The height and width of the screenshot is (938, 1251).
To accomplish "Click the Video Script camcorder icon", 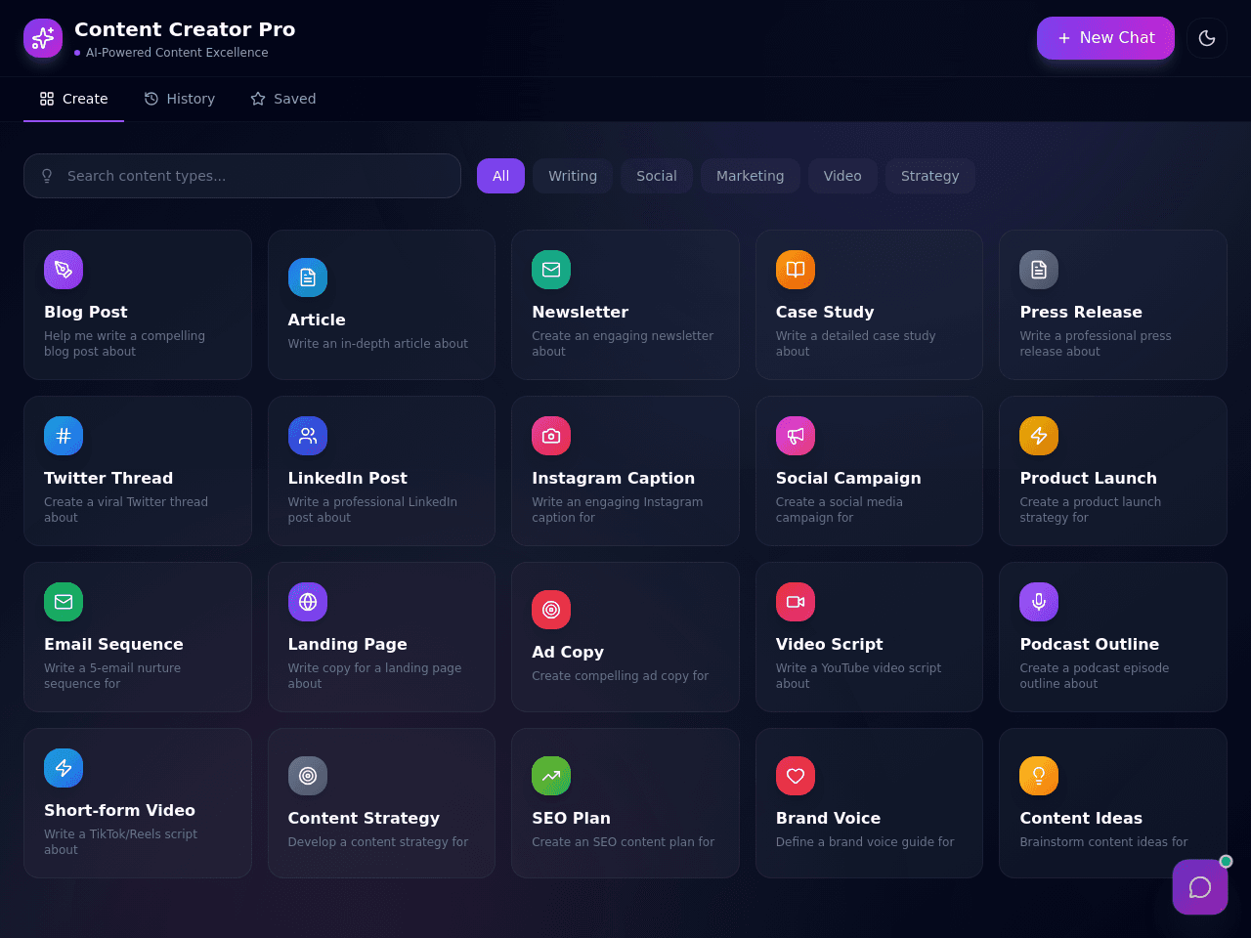I will point(796,602).
